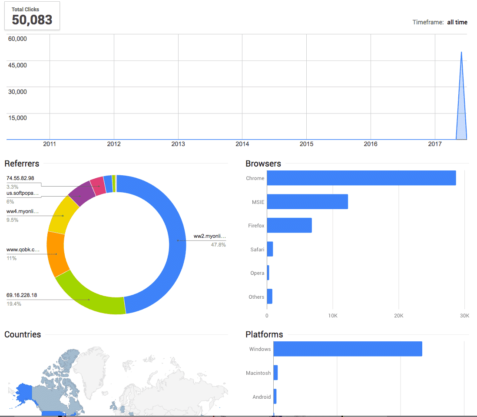The height and width of the screenshot is (417, 477).
Task: Click the 'www.qobk.c…' referrer label
Action: point(23,250)
